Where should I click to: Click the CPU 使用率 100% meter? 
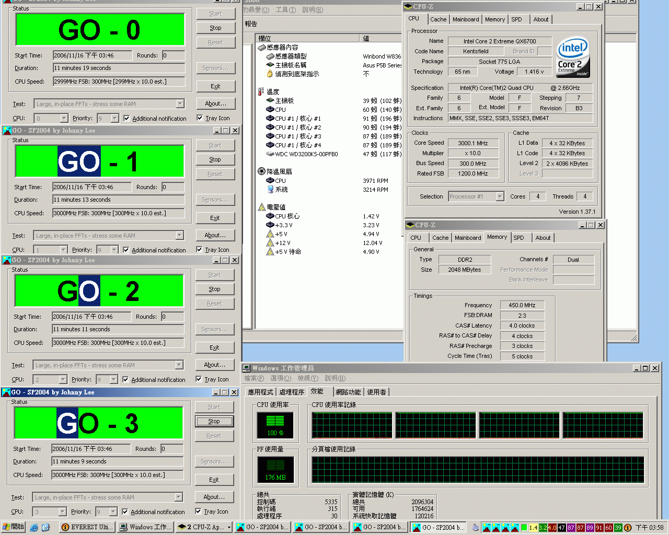click(275, 425)
